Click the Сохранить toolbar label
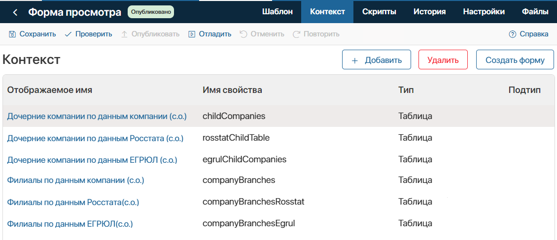Viewport: 557px width, 240px height. tap(37, 34)
